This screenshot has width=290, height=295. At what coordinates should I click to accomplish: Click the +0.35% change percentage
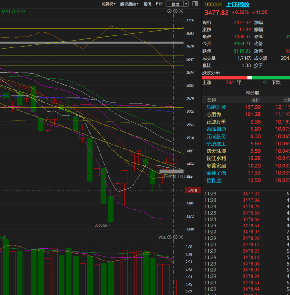(240, 12)
